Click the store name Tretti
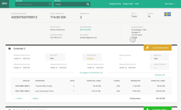This screenshot has width=181, height=110. click(x=134, y=16)
